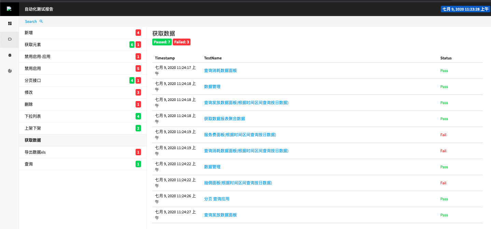Image resolution: width=491 pixels, height=229 pixels.
Task: Click the radar icon in left sidebar
Action: pyautogui.click(x=10, y=71)
